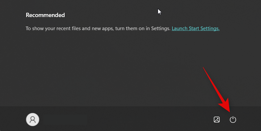
Task: Select the image folder icon beside power
Action: pos(217,120)
